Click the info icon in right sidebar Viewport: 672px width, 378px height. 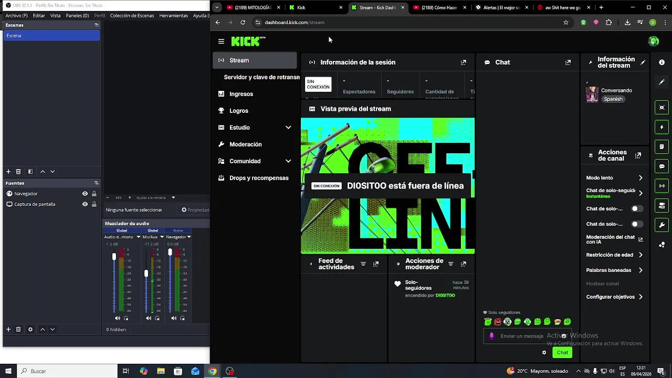point(661,62)
